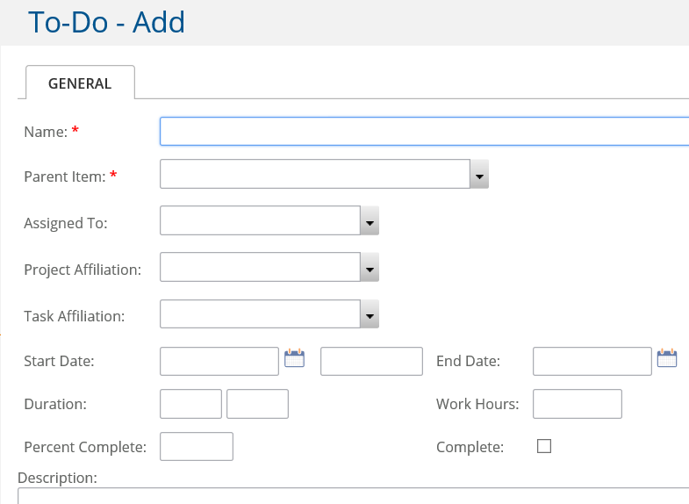689x504 pixels.
Task: Click the first Duration input box
Action: tap(190, 404)
